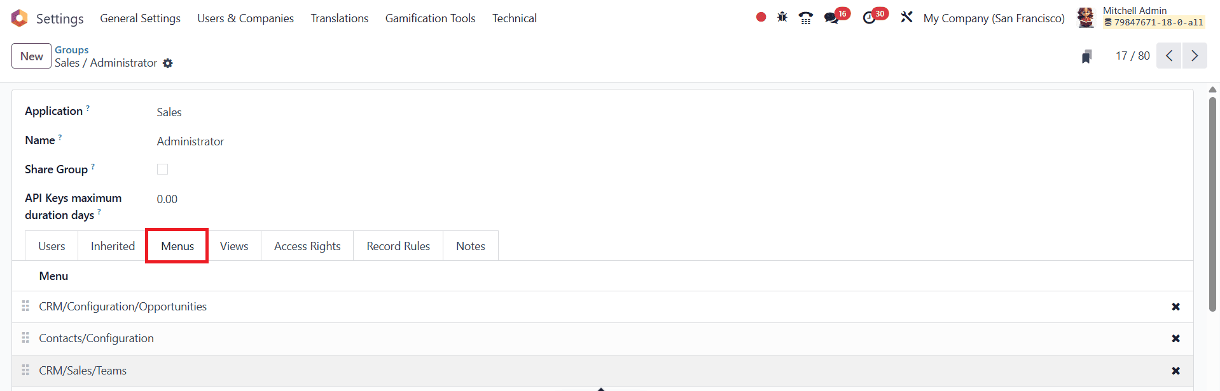Open the debug bug icon menu
This screenshot has height=391, width=1220.
click(782, 17)
